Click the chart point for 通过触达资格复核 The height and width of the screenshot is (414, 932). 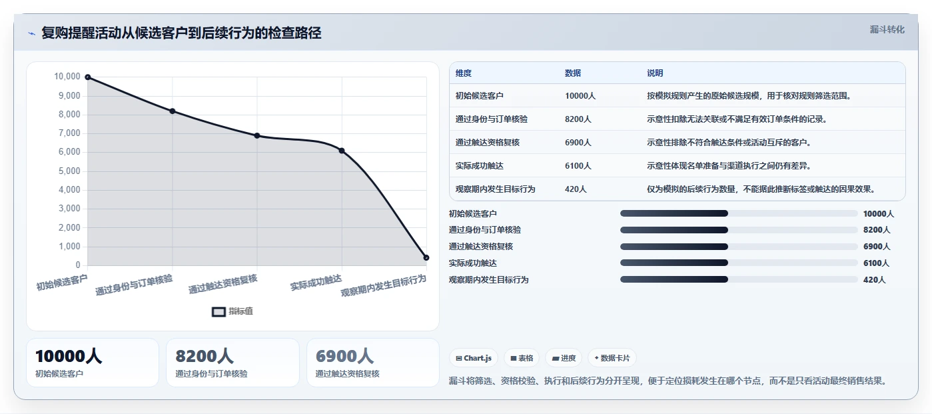[257, 136]
